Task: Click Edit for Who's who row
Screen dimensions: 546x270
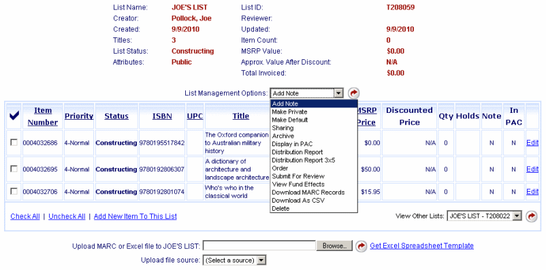Action: click(x=532, y=192)
